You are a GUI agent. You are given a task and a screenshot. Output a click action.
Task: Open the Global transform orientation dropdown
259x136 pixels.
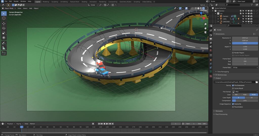coord(93,5)
